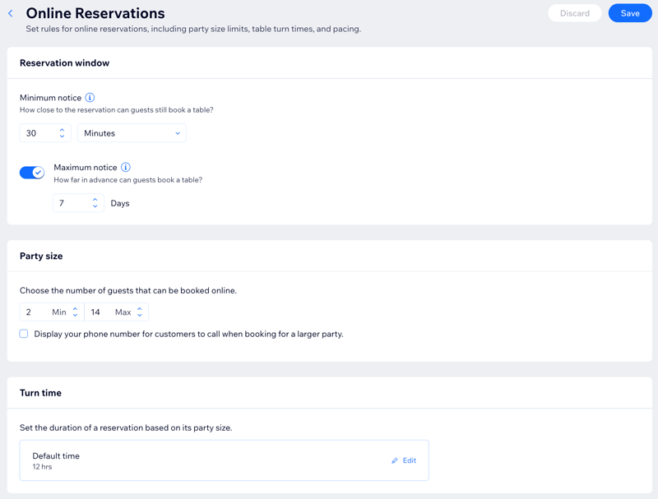The height and width of the screenshot is (499, 658).
Task: Click the pencil icon beside Edit
Action: pos(395,460)
